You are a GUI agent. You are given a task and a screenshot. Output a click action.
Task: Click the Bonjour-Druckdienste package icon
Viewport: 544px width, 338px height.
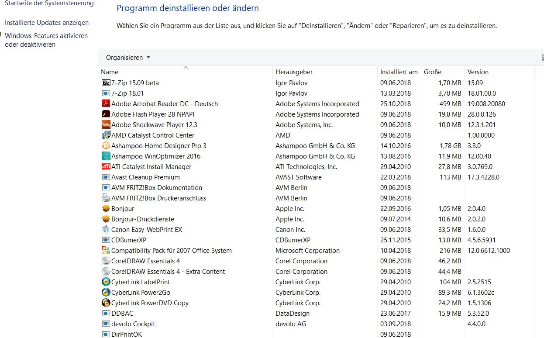point(106,219)
